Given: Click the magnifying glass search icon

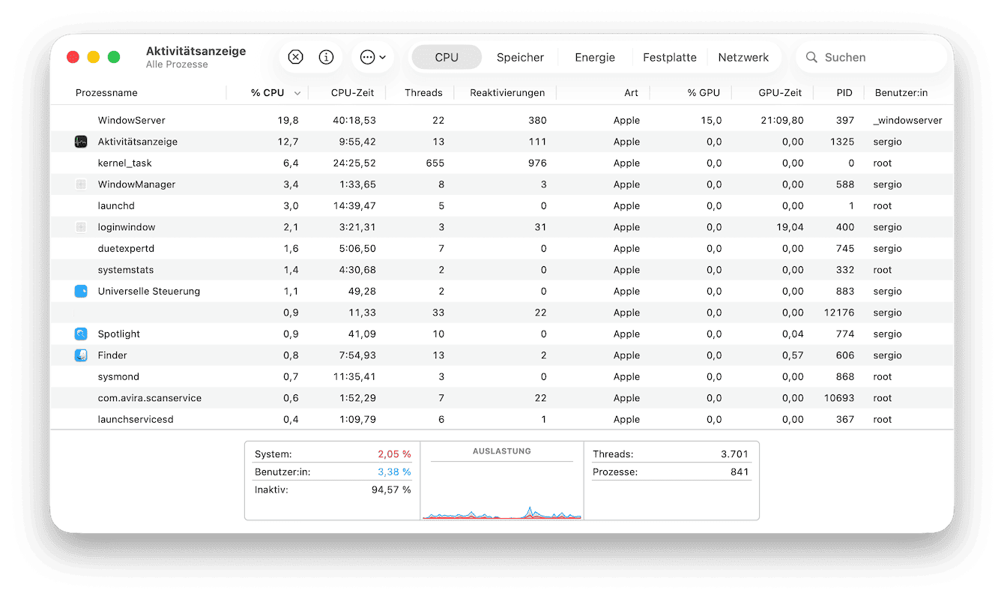Looking at the screenshot, I should 811,57.
